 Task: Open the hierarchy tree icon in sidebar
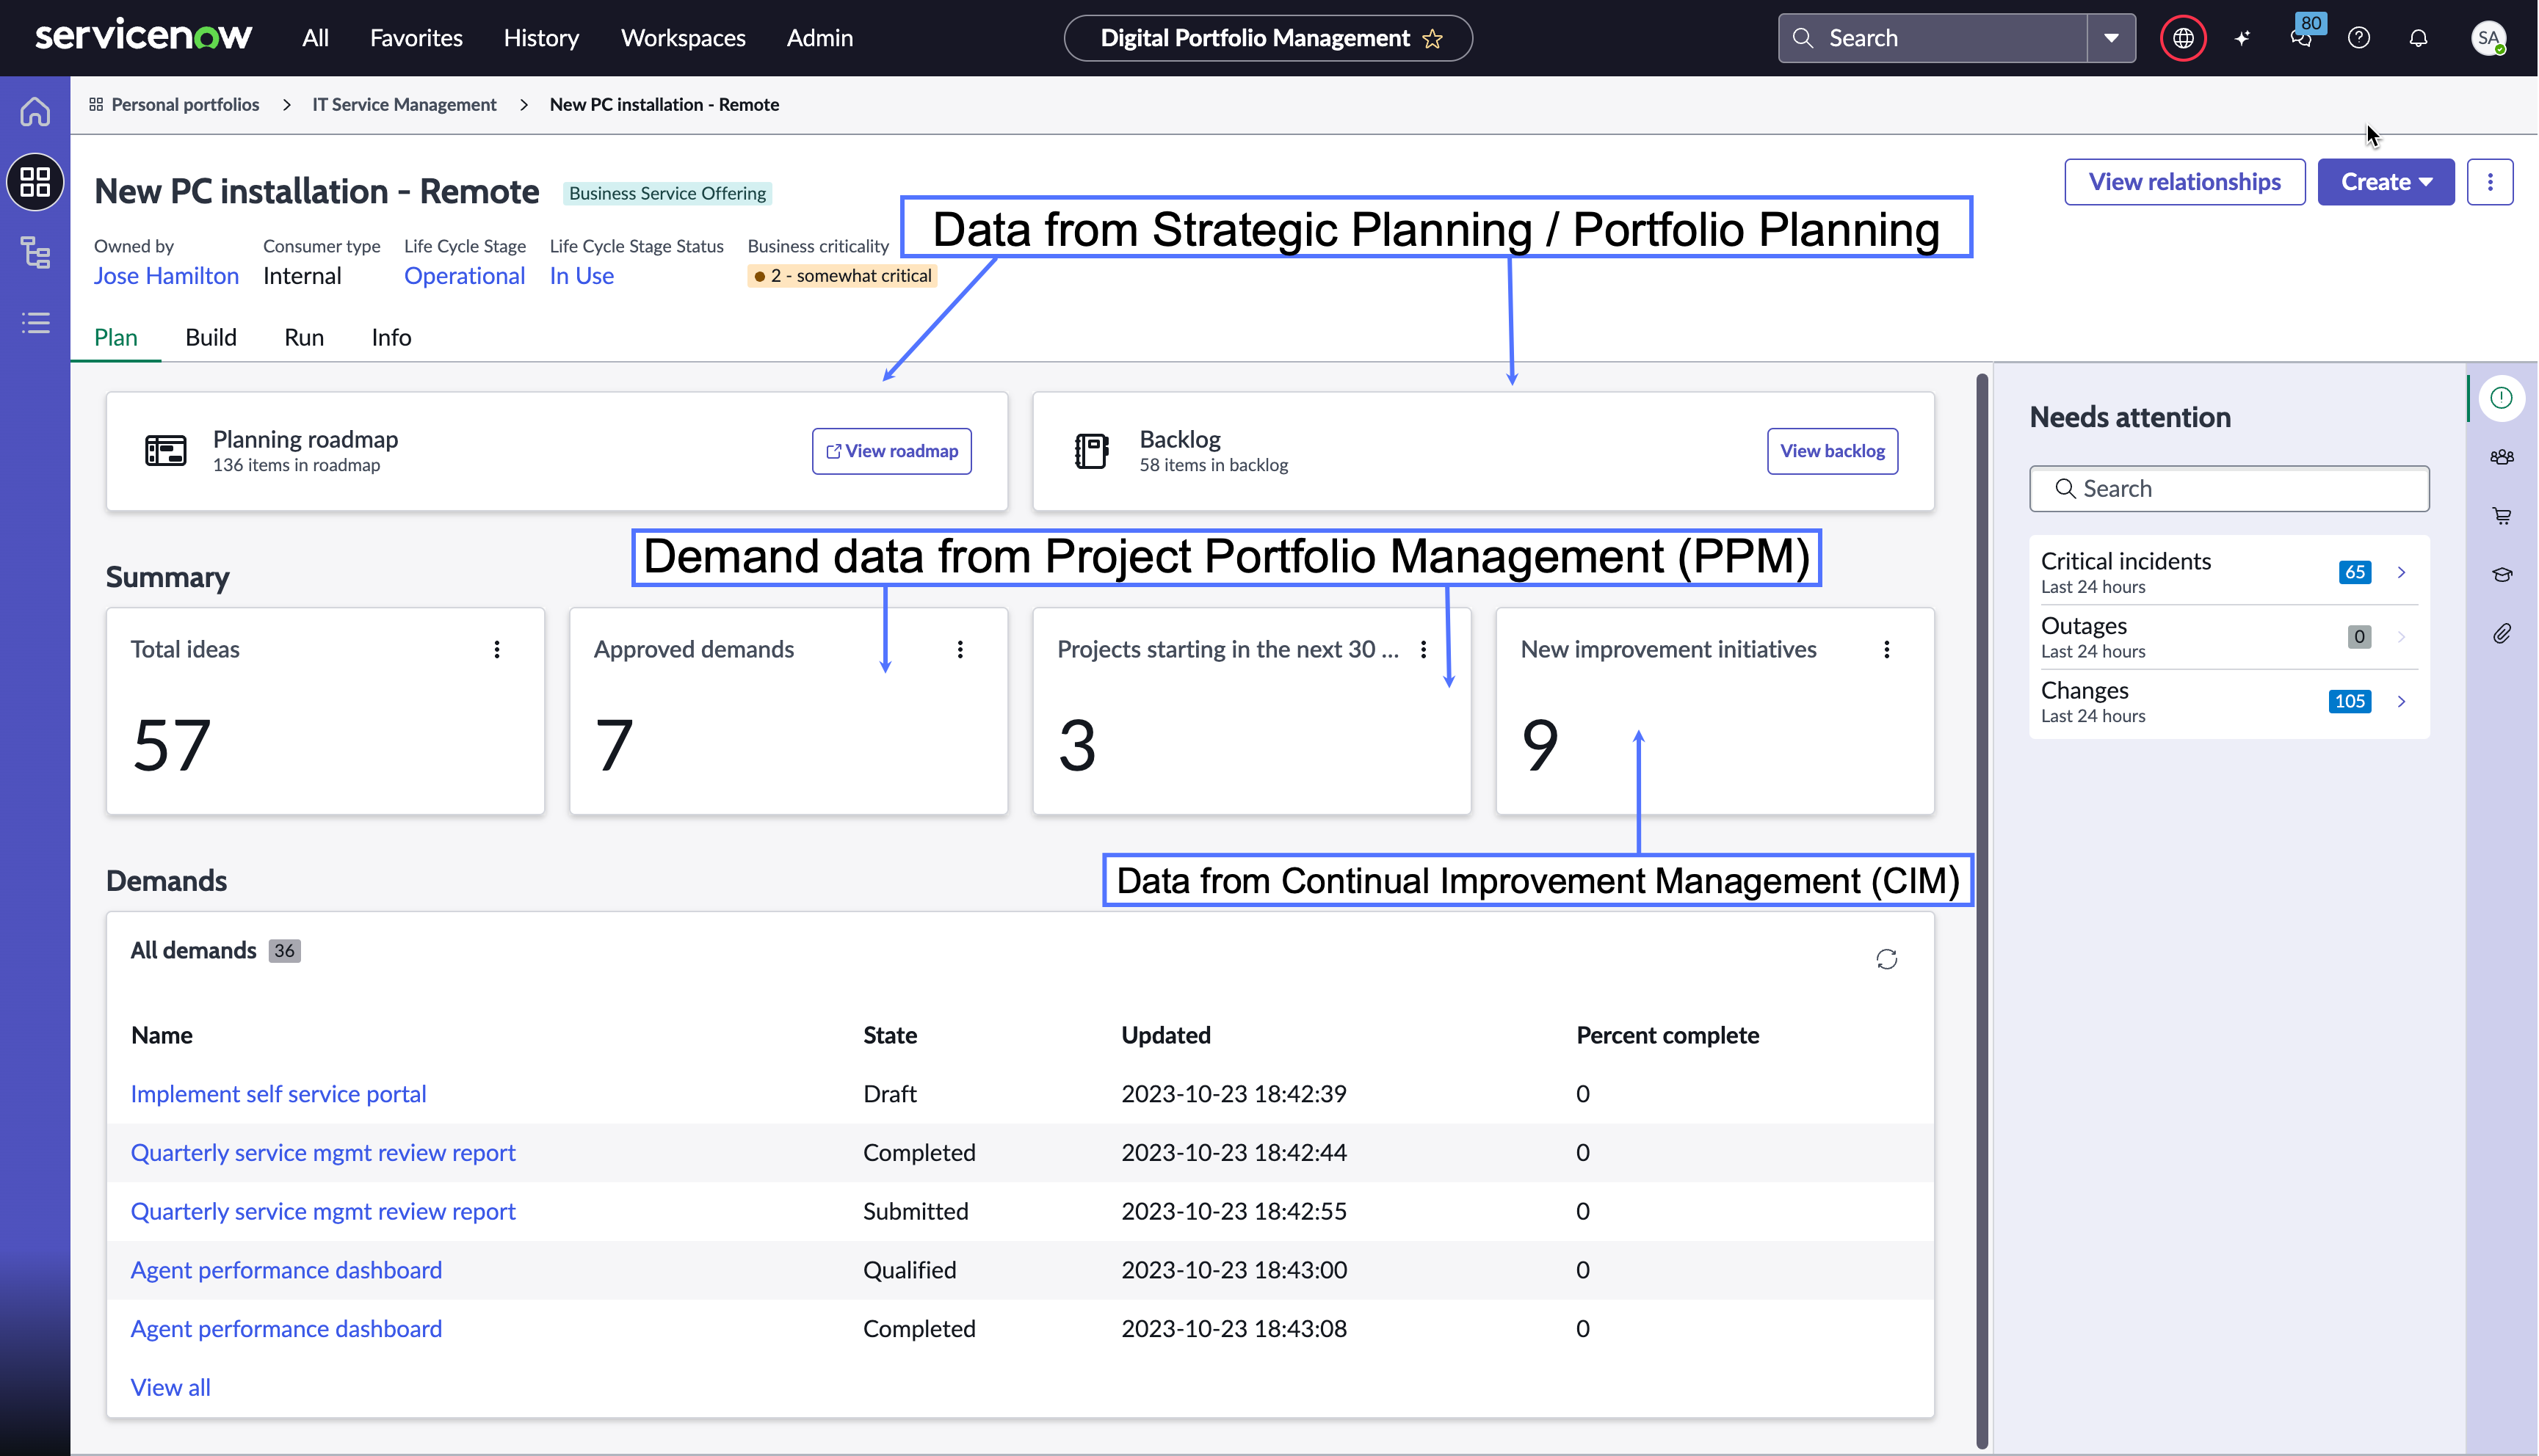click(35, 252)
